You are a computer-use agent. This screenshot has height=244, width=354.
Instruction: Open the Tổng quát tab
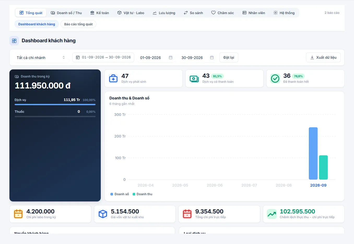click(x=31, y=13)
